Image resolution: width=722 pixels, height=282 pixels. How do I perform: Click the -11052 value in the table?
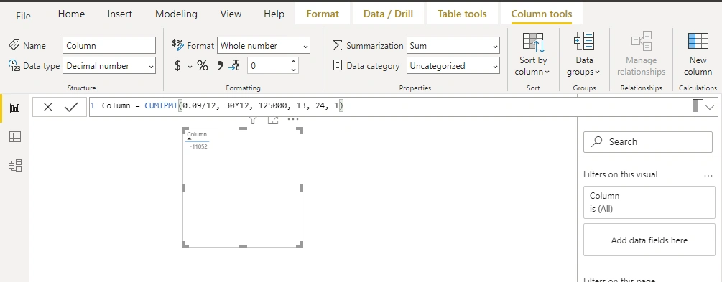[198, 146]
